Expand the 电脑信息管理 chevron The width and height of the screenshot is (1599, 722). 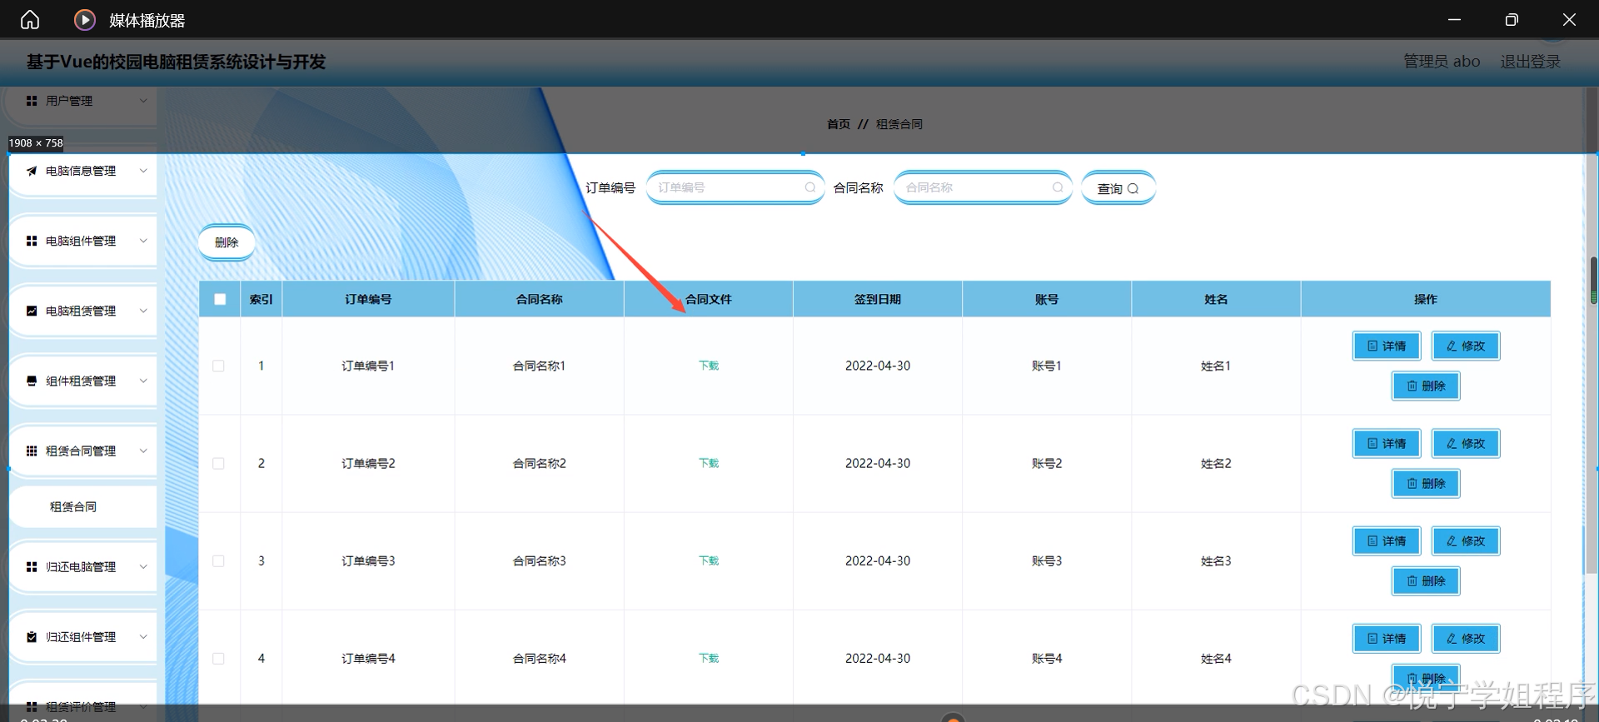[x=143, y=171]
